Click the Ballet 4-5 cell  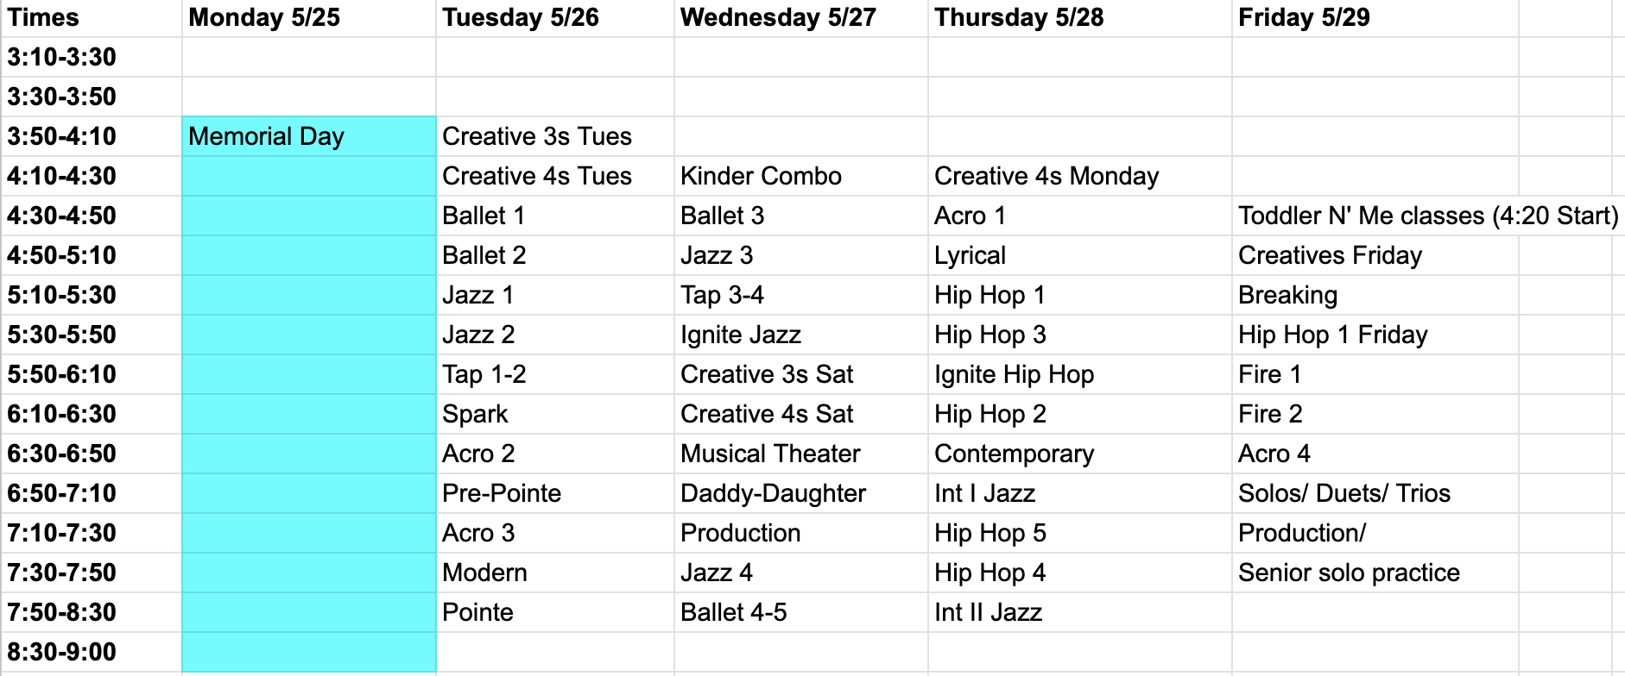pos(800,612)
